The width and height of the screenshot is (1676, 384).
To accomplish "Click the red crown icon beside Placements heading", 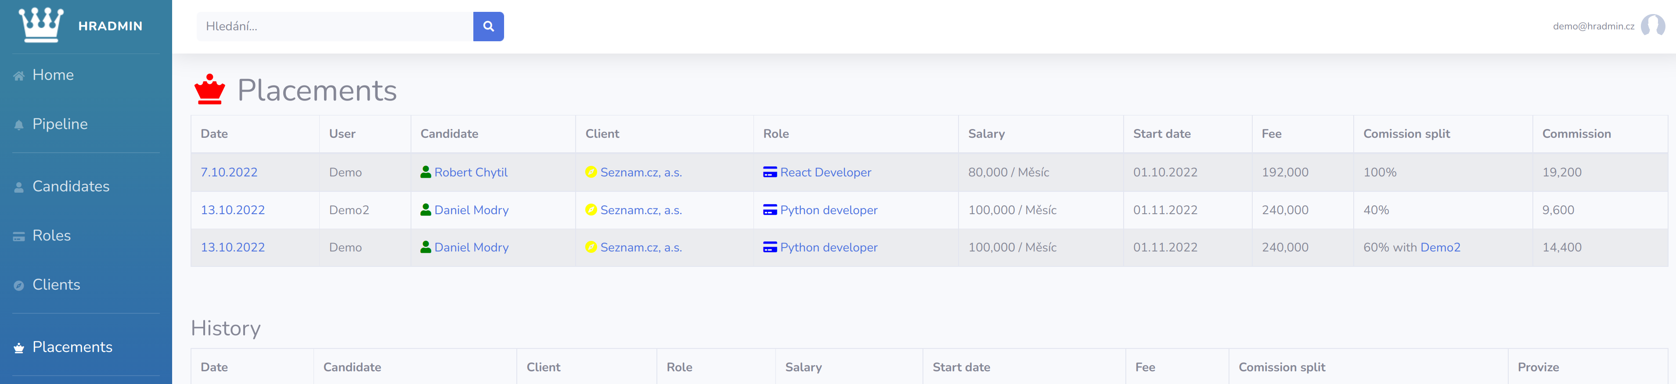I will tap(209, 89).
